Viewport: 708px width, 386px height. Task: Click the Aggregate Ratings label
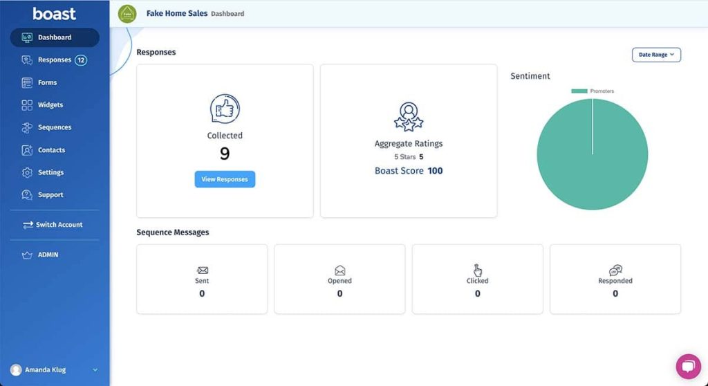[x=409, y=144]
